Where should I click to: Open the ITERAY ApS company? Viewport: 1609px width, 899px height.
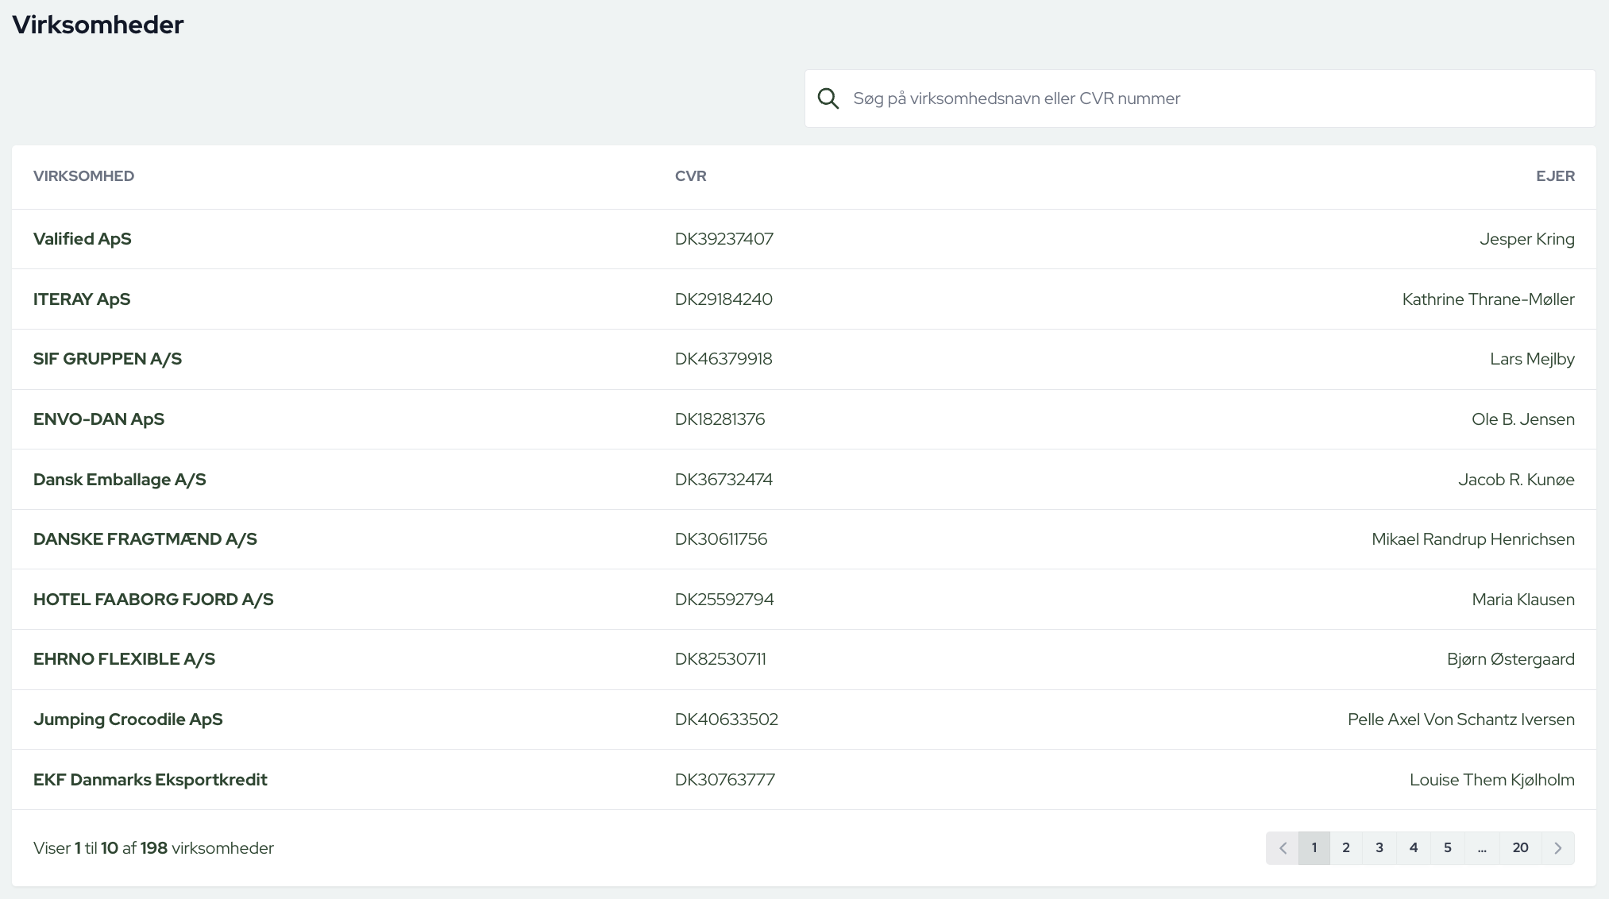pos(82,299)
